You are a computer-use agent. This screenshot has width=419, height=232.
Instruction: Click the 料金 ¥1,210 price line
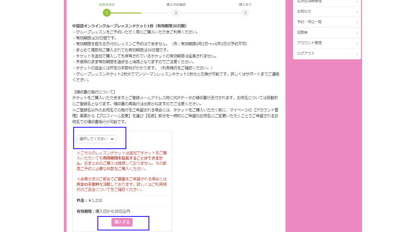pos(90,201)
